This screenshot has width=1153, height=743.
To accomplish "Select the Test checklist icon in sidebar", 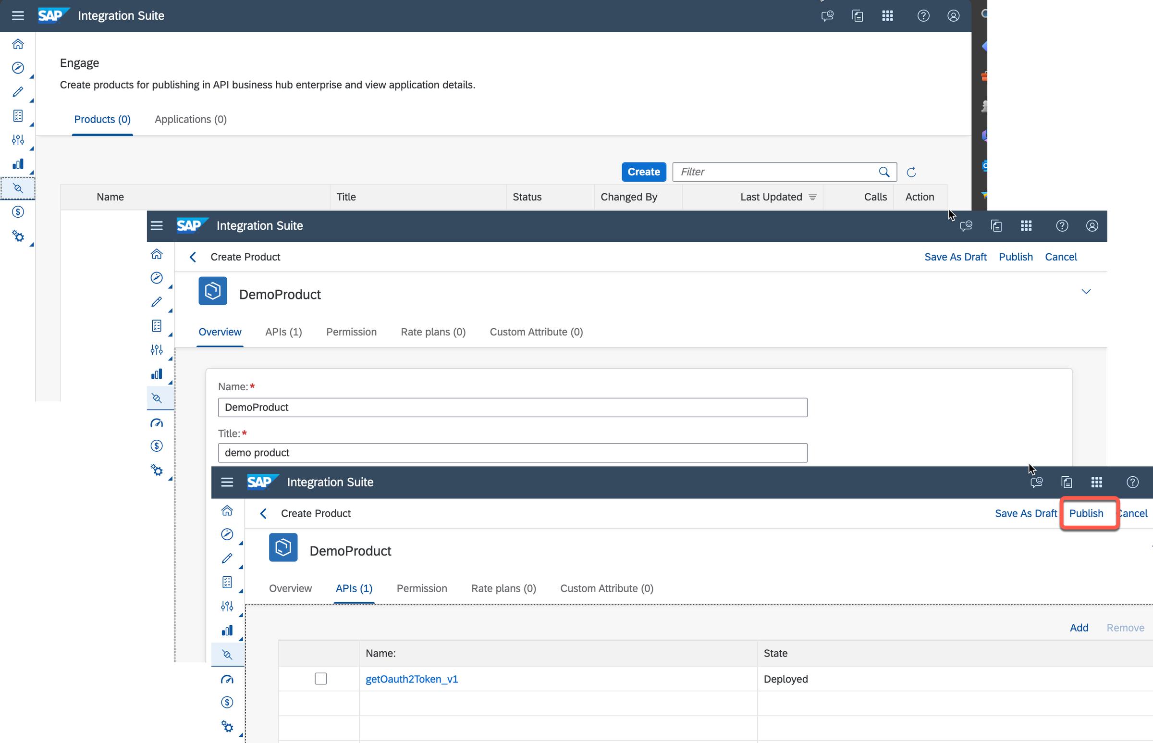I will point(18,116).
